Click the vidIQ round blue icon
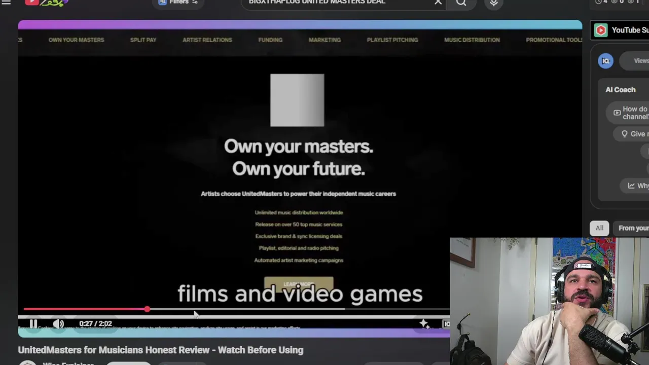Image resolution: width=649 pixels, height=365 pixels. click(605, 61)
